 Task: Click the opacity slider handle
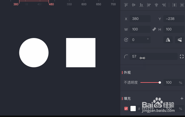[x=160, y=82]
